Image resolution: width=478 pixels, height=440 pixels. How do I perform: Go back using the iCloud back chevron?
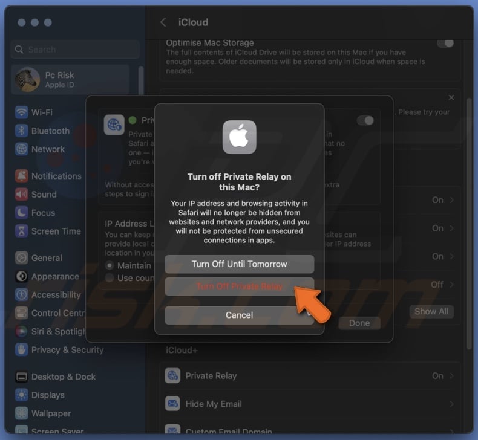click(x=163, y=22)
